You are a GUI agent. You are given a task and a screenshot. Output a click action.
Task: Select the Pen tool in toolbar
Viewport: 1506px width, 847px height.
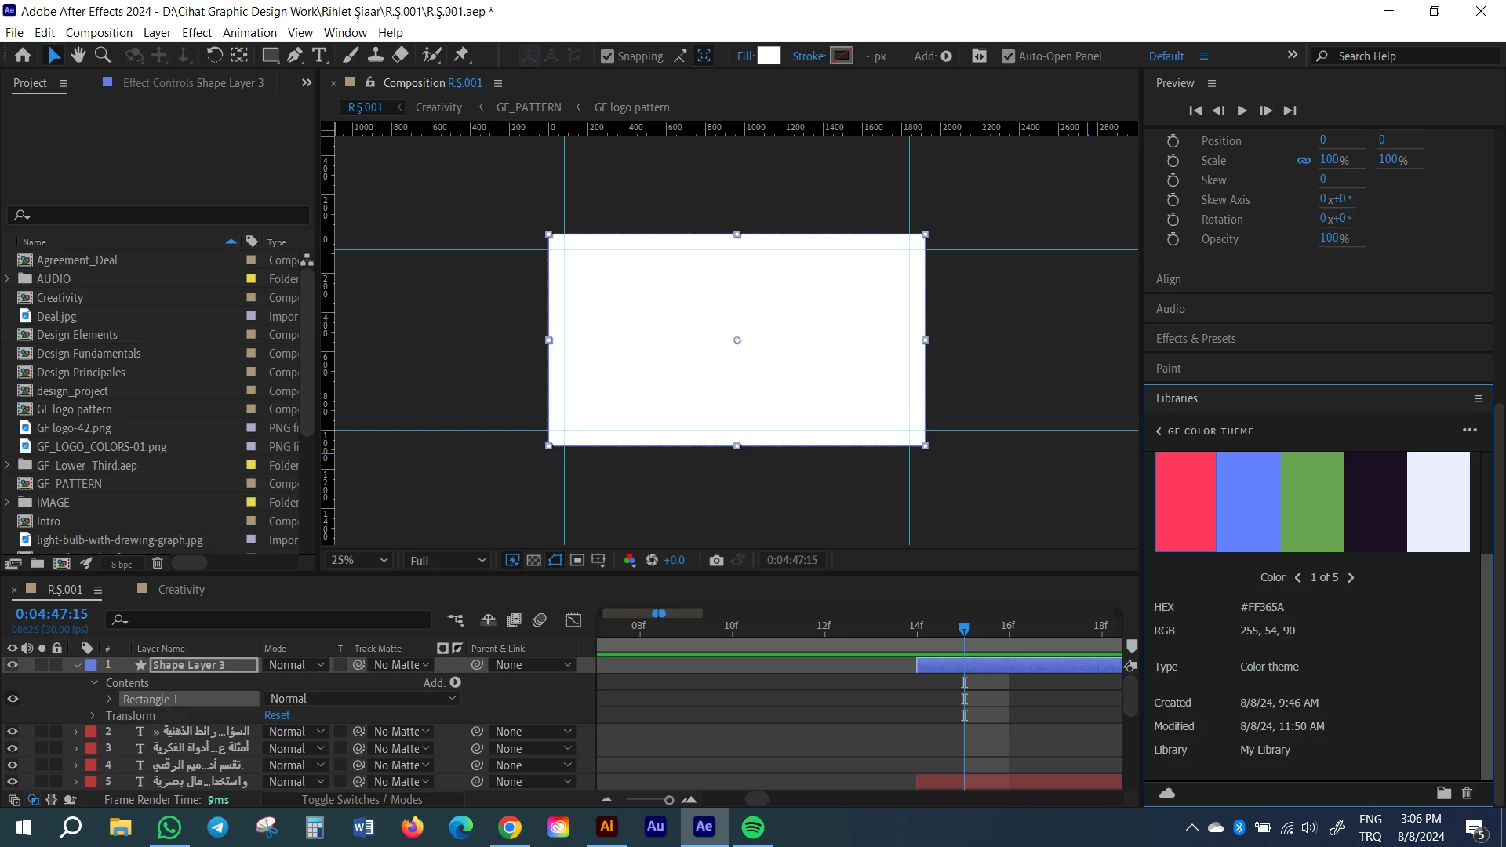click(x=294, y=56)
